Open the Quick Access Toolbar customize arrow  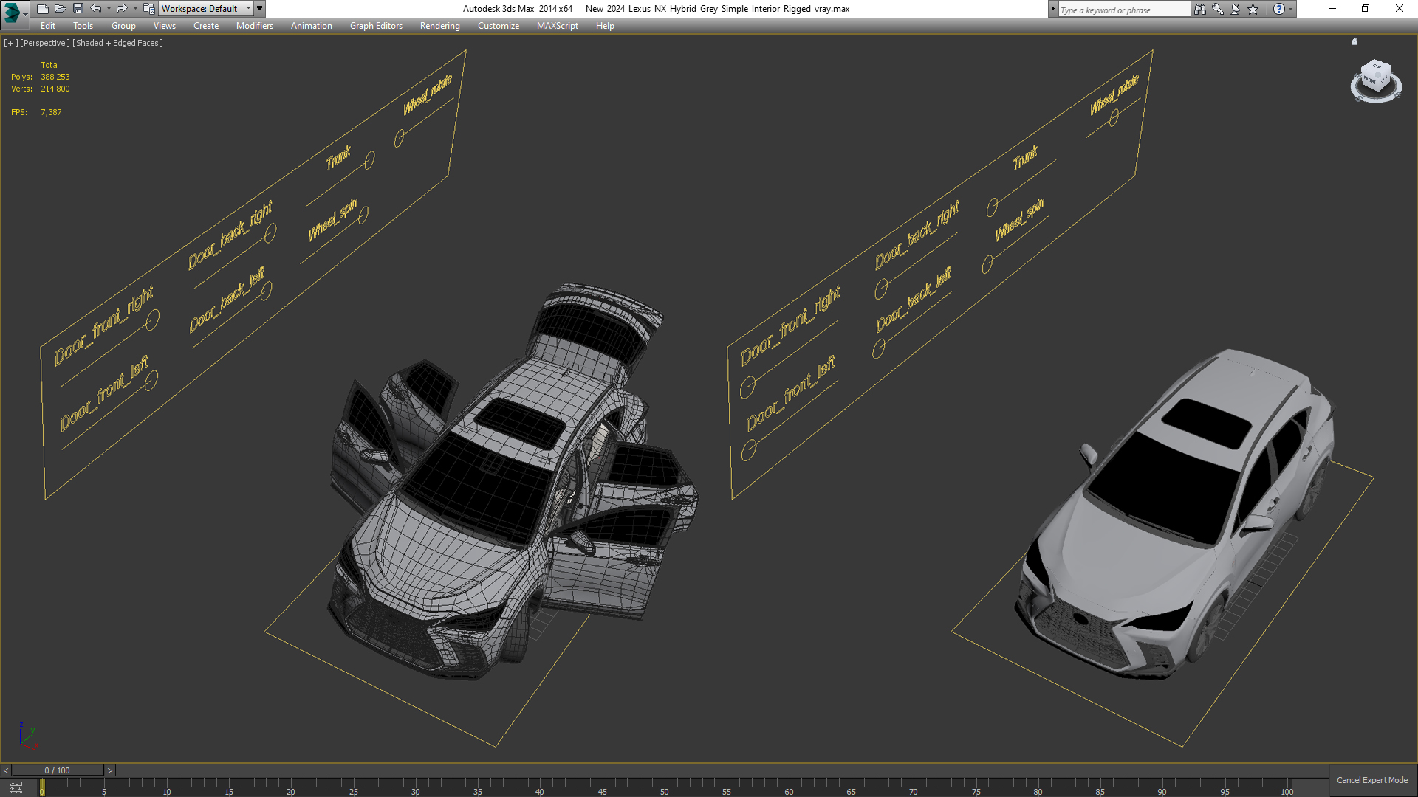259,9
